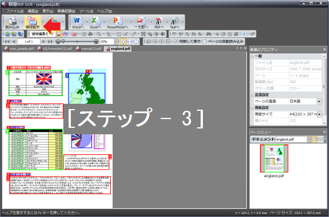This screenshot has height=217, width=329.
Task: Open dropdown arrow beside 読み込み
Action: coord(22,22)
